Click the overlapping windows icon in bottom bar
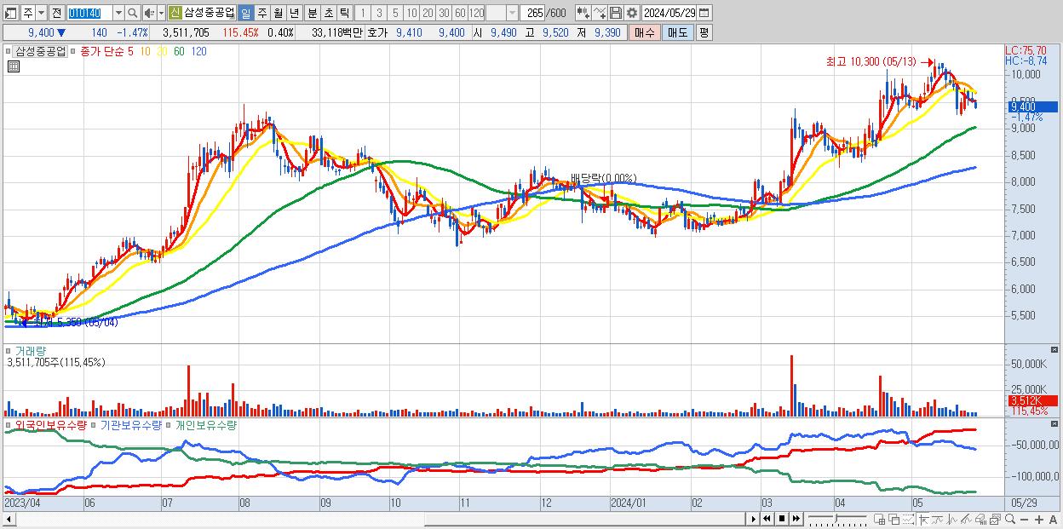Image resolution: width=1063 pixels, height=529 pixels. click(x=893, y=519)
